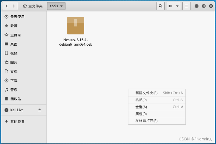
Task: Go forward with the right arrow button
Action: click(x=13, y=6)
